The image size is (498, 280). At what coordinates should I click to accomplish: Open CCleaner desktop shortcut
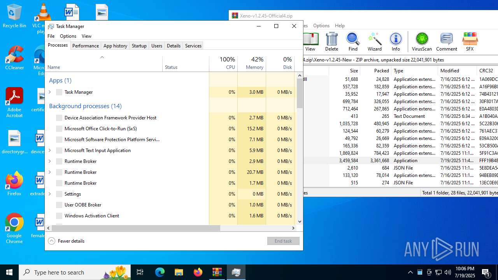coord(14,58)
